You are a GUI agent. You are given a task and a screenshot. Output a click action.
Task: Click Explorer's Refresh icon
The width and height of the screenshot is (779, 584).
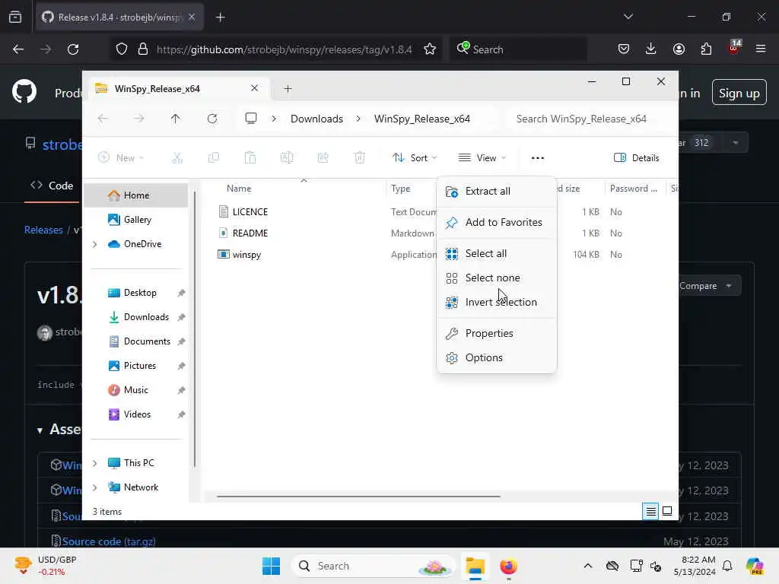[x=212, y=119]
